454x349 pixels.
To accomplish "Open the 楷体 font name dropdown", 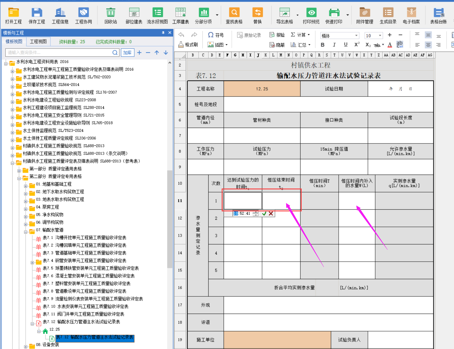I will coord(356,36).
